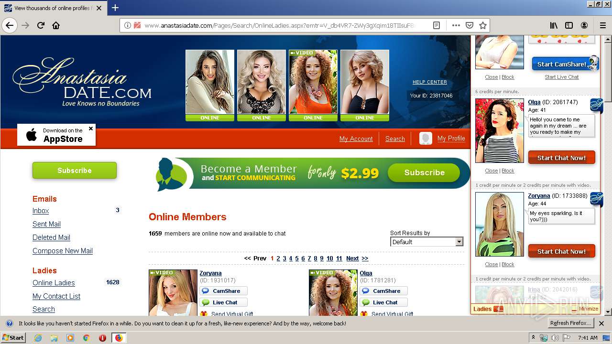Click the CamShare icon for Olga

366,291
